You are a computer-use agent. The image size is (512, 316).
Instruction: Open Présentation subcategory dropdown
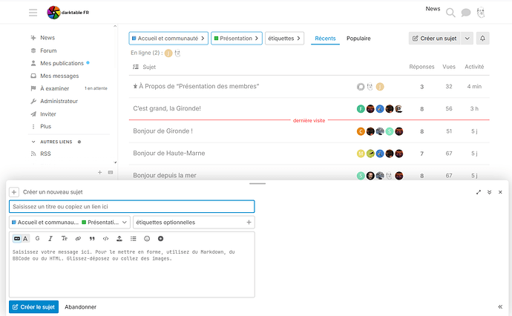coord(237,38)
